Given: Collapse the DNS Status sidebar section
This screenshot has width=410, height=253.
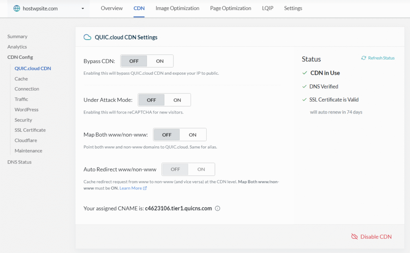Looking at the screenshot, I should click(19, 162).
